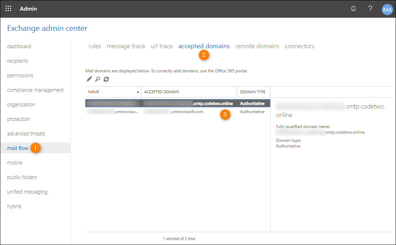Open notifications via the bell icon
396x245 pixels.
click(x=353, y=9)
